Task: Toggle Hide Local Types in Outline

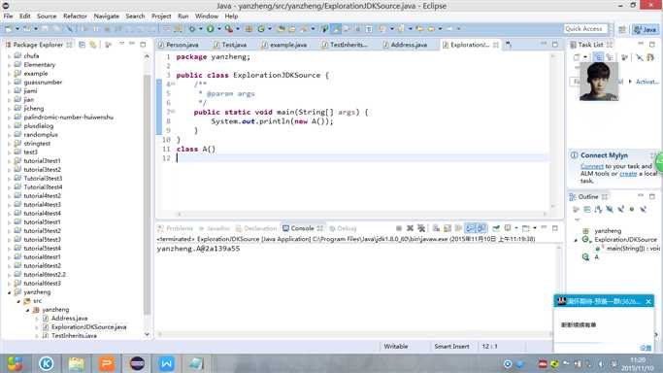Action: (644, 209)
